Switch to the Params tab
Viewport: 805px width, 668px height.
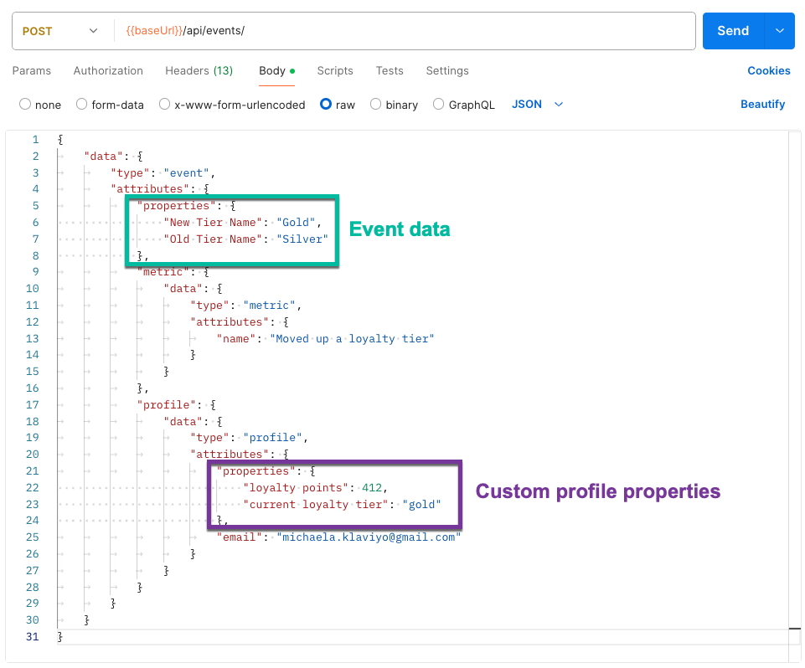tap(32, 71)
